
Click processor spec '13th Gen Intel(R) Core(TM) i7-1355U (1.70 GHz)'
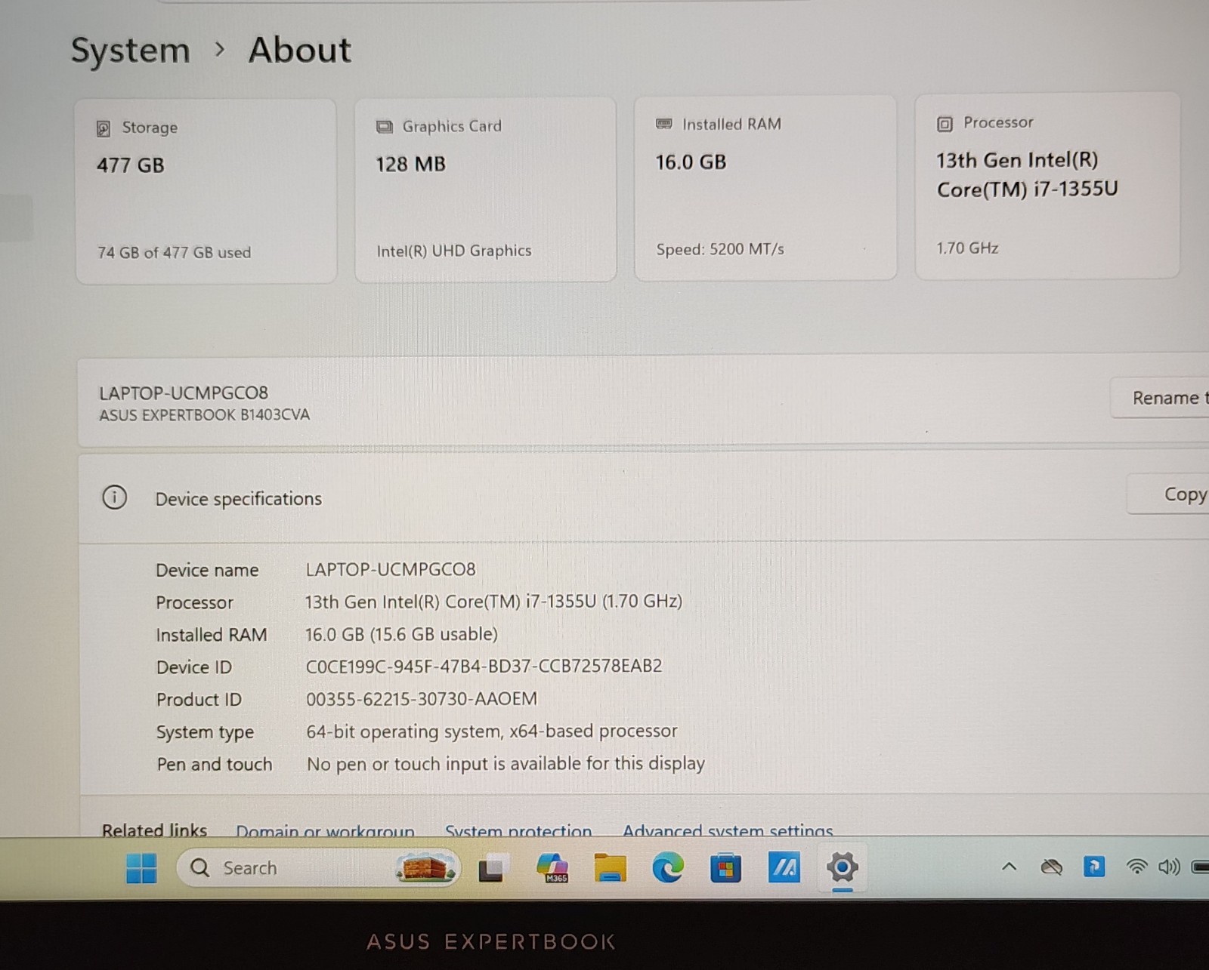point(493,602)
